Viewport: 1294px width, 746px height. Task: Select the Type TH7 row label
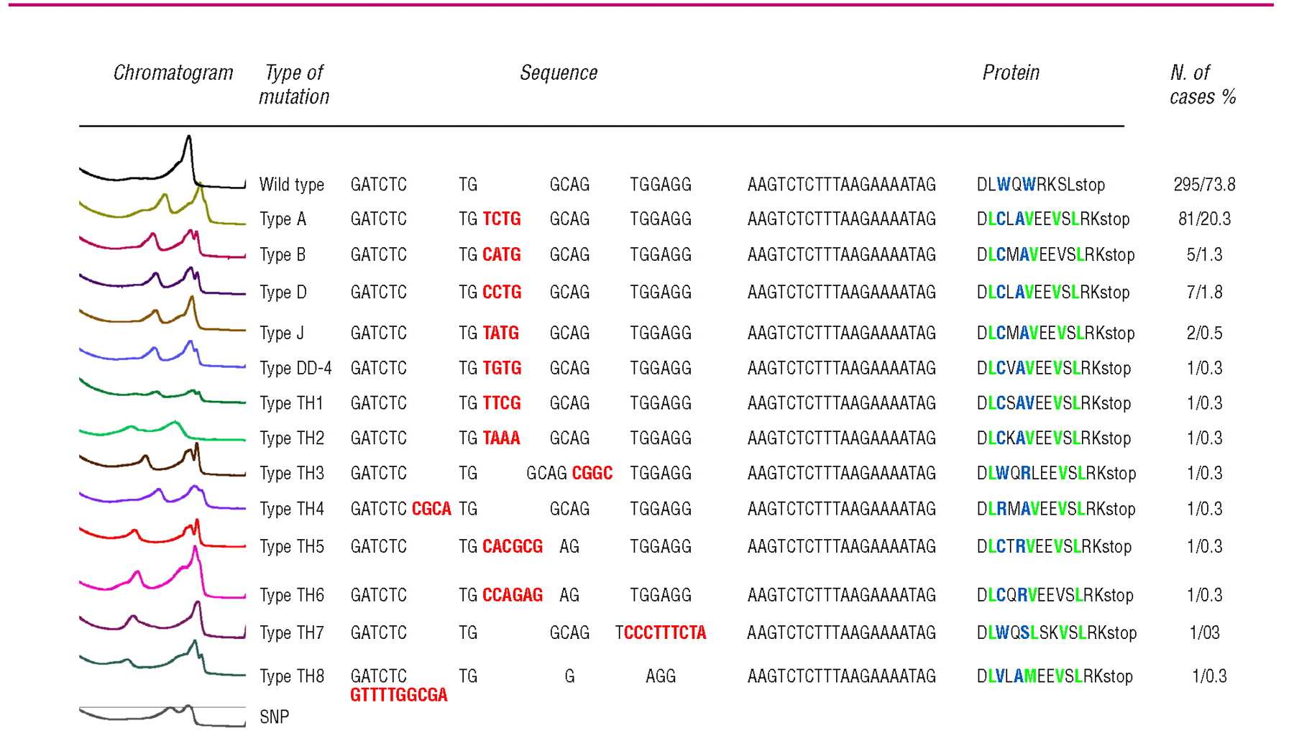click(292, 633)
